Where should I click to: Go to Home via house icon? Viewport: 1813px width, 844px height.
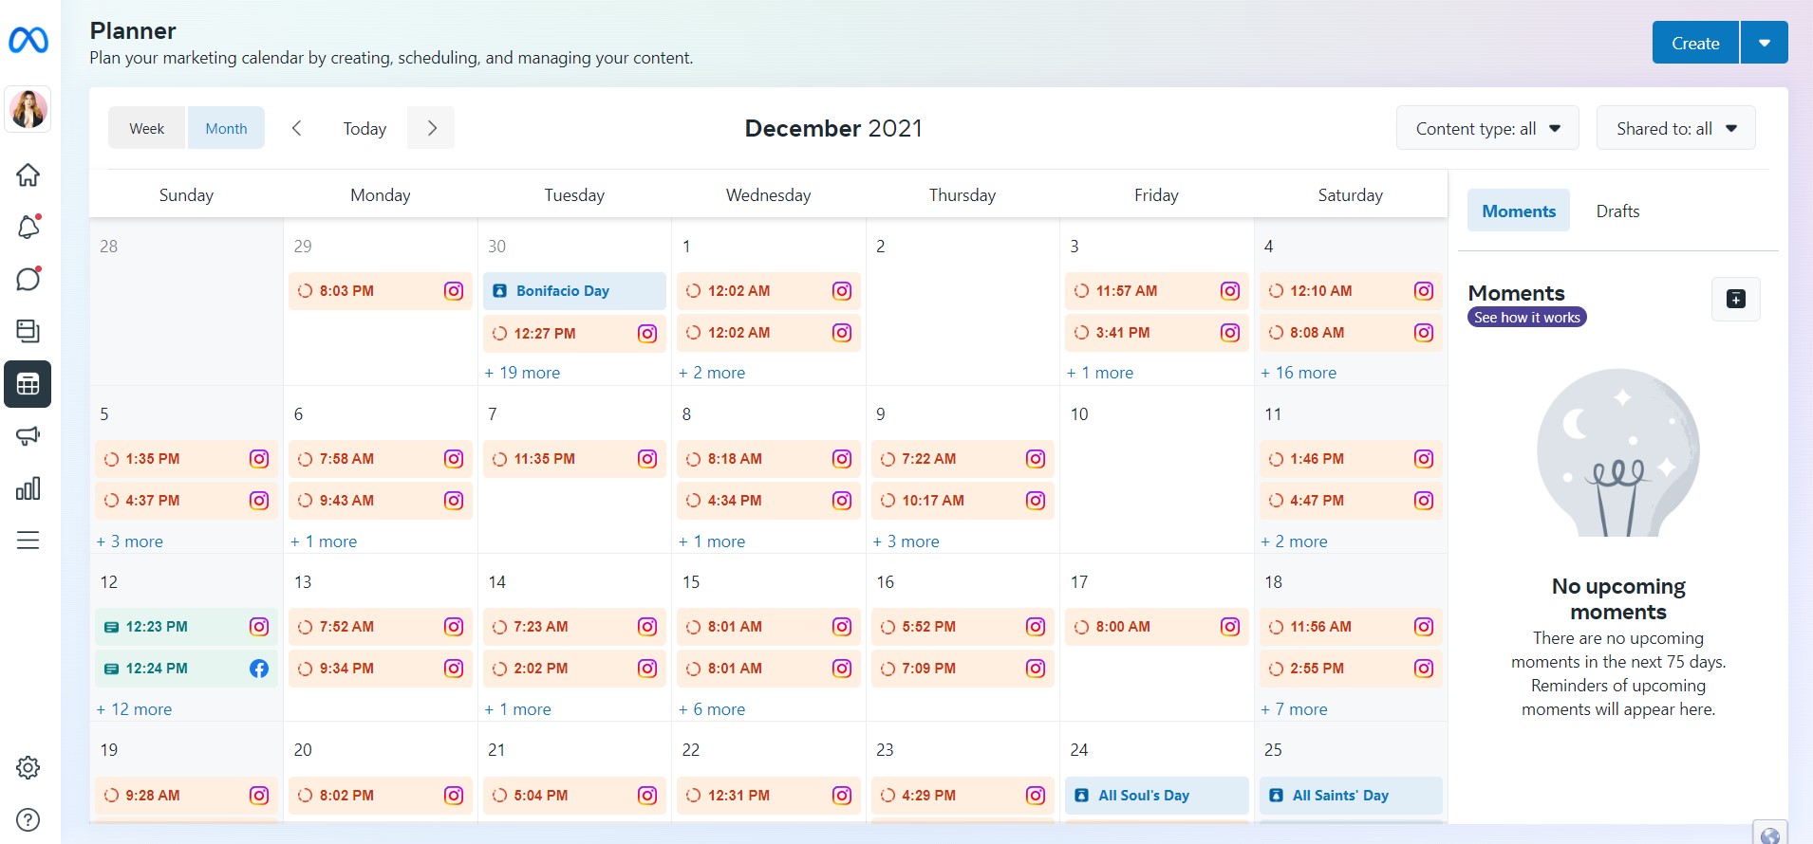[x=28, y=174]
